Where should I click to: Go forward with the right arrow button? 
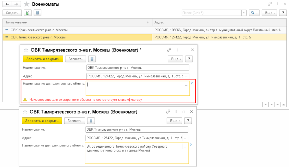[x=16, y=4]
